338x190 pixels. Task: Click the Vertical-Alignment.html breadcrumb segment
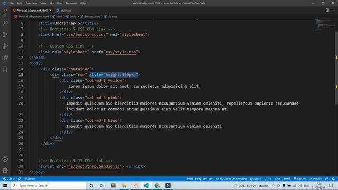pos(32,16)
